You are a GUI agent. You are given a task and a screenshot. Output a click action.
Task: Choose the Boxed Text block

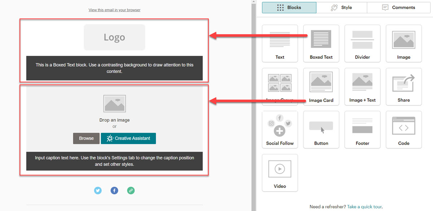(321, 44)
